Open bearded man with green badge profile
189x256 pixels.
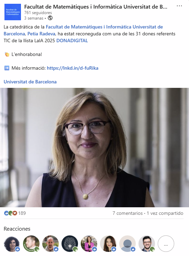coord(31,244)
